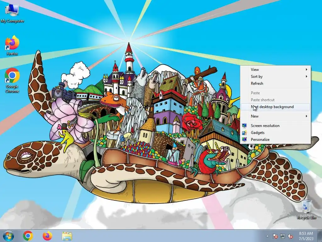Select the Firefox desktop shortcut
Screen dimensions: 322x242
12,45
